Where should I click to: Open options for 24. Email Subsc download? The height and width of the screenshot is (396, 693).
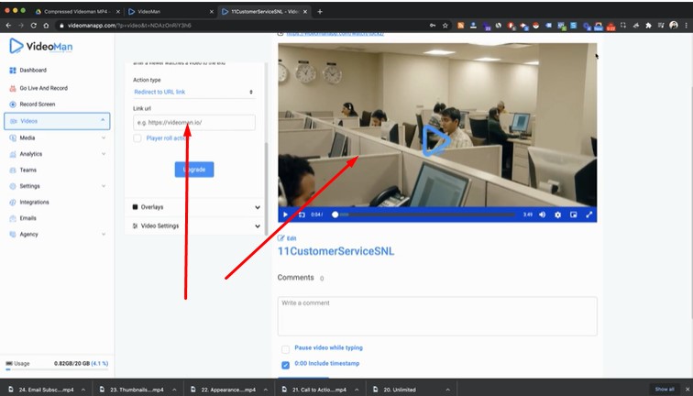point(83,390)
